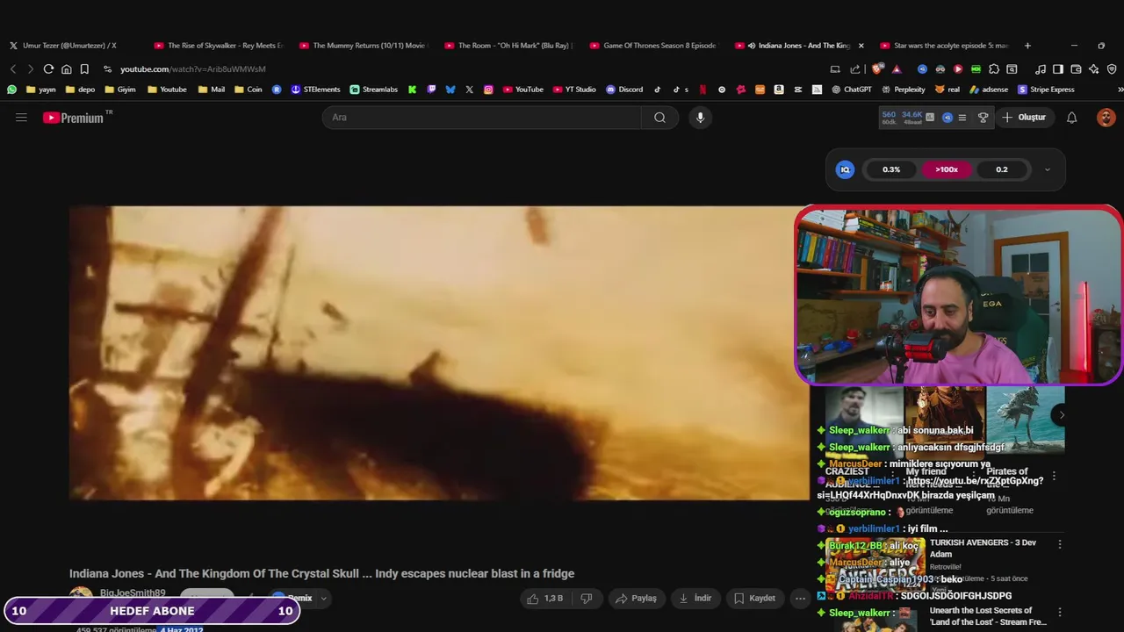1124x632 pixels.
Task: Open YouTube notifications bell
Action: tap(1071, 117)
